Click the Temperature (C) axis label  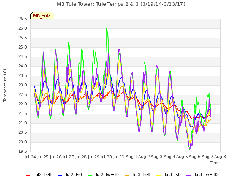[5, 85]
